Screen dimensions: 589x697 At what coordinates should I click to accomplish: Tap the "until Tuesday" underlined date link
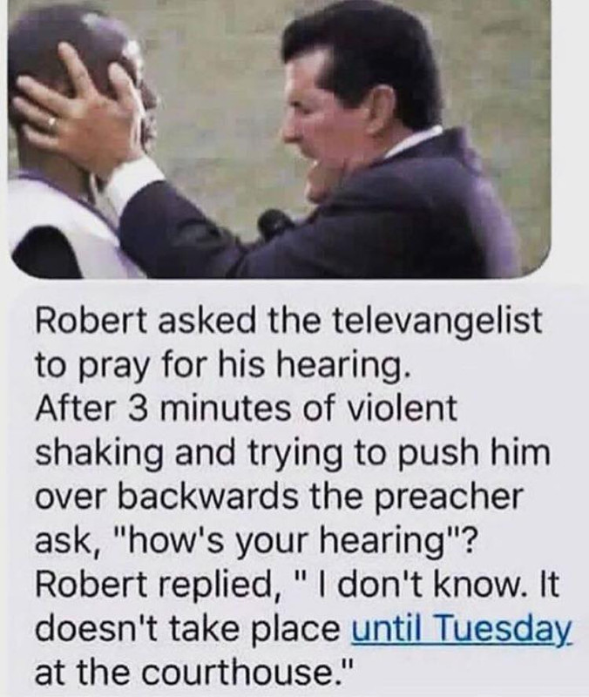462,628
